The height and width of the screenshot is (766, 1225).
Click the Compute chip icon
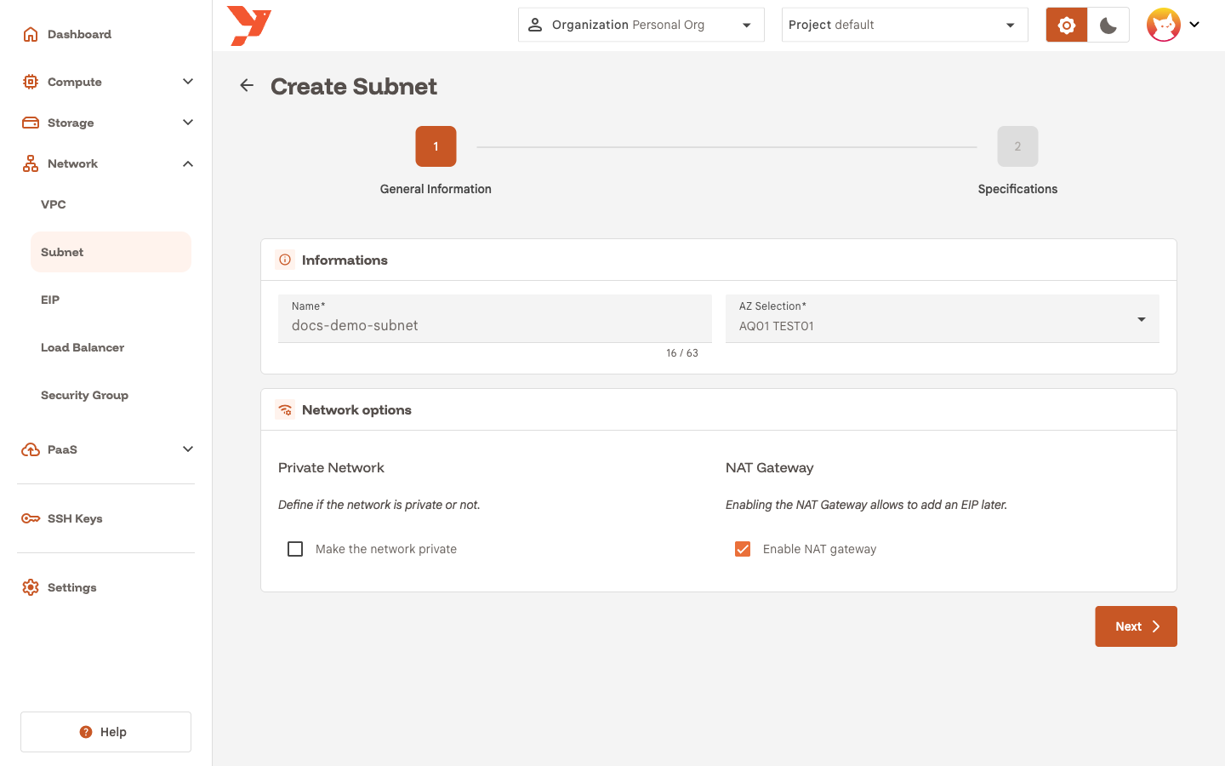point(31,82)
